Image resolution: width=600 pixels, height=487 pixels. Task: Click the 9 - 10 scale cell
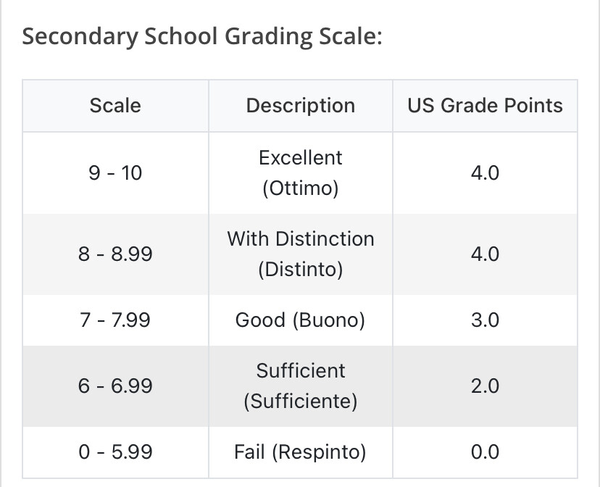(115, 173)
